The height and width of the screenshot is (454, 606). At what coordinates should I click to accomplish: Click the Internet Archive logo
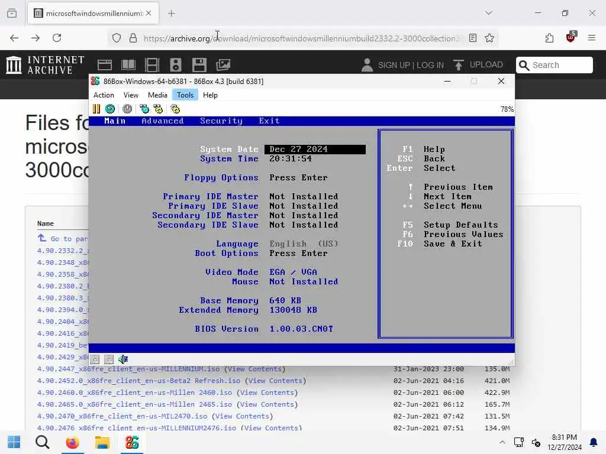pyautogui.click(x=45, y=65)
